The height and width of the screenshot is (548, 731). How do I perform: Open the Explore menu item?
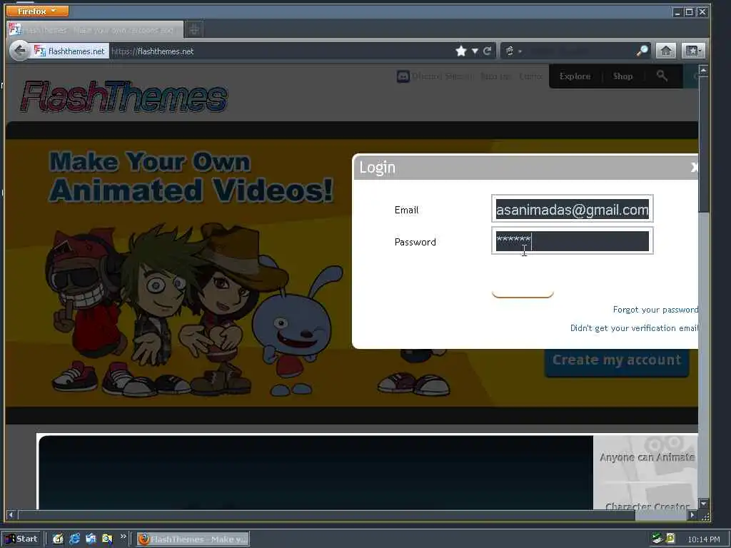(575, 76)
